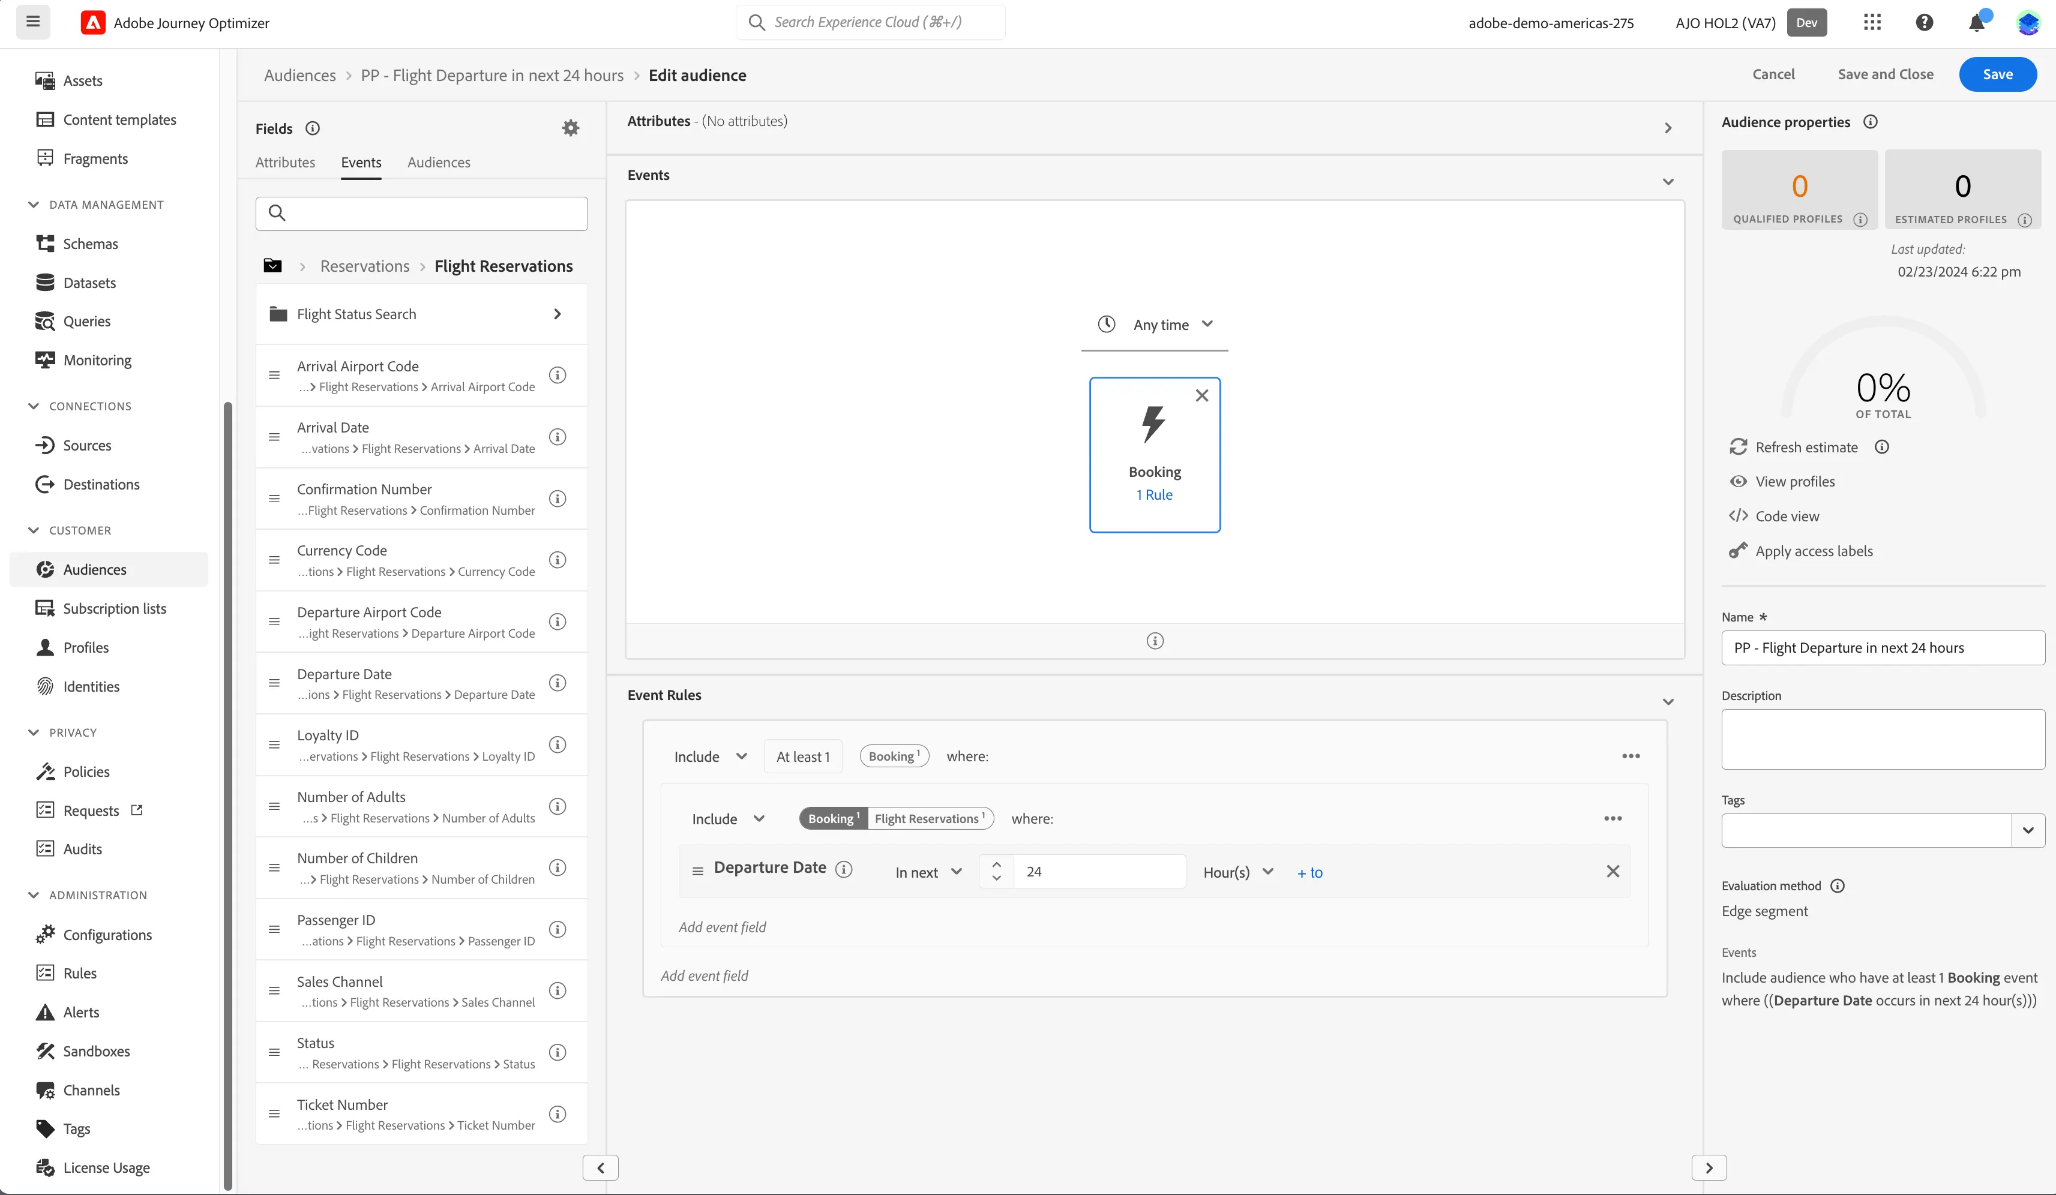Collapse the Events section
Image resolution: width=2056 pixels, height=1195 pixels.
(x=1668, y=182)
